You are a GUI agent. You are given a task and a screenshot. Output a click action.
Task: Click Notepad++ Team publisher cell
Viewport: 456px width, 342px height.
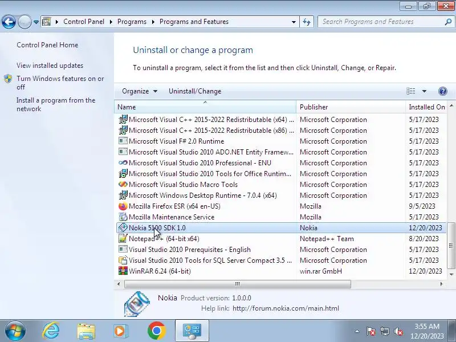327,239
